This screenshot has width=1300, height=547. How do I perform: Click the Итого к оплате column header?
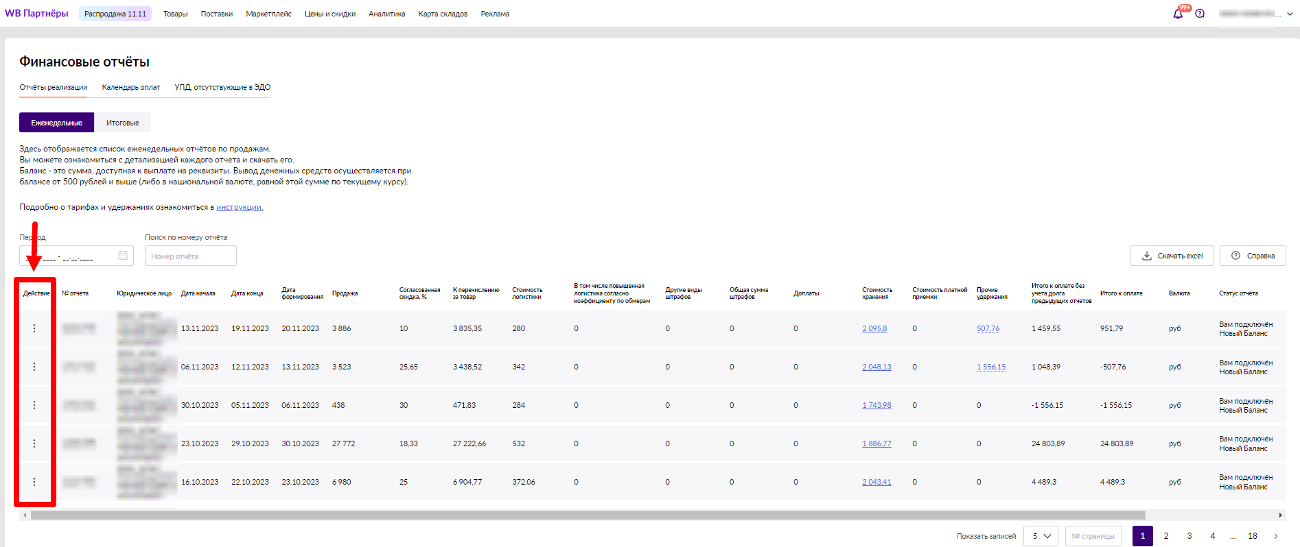point(1122,293)
